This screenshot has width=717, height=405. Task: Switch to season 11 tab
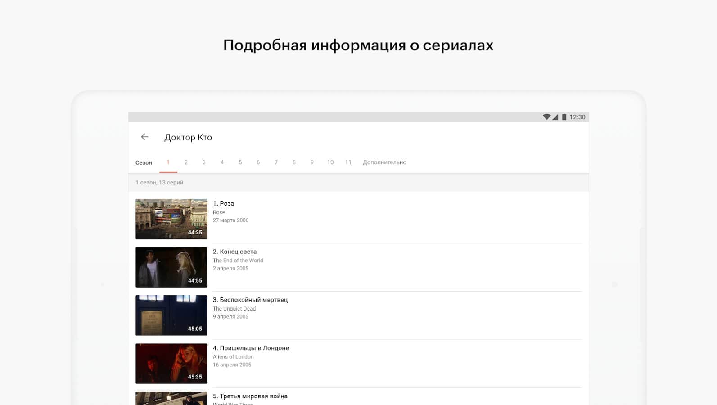[348, 162]
